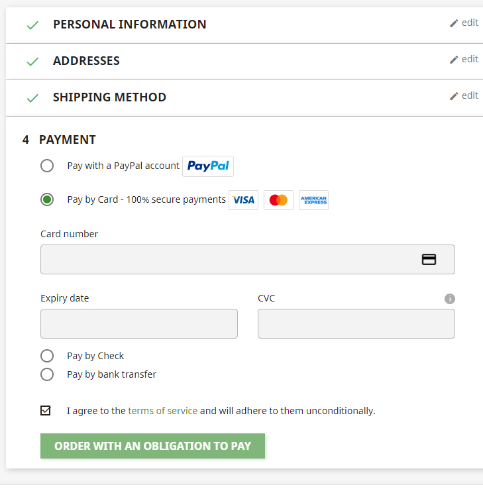Click the Visa card logo
Screen dimensions: 483x493
pos(244,200)
